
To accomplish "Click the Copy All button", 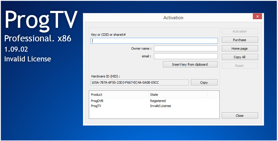I will (240, 57).
